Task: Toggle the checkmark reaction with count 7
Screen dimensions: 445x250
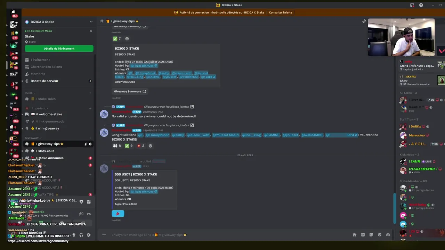Action: [117, 39]
